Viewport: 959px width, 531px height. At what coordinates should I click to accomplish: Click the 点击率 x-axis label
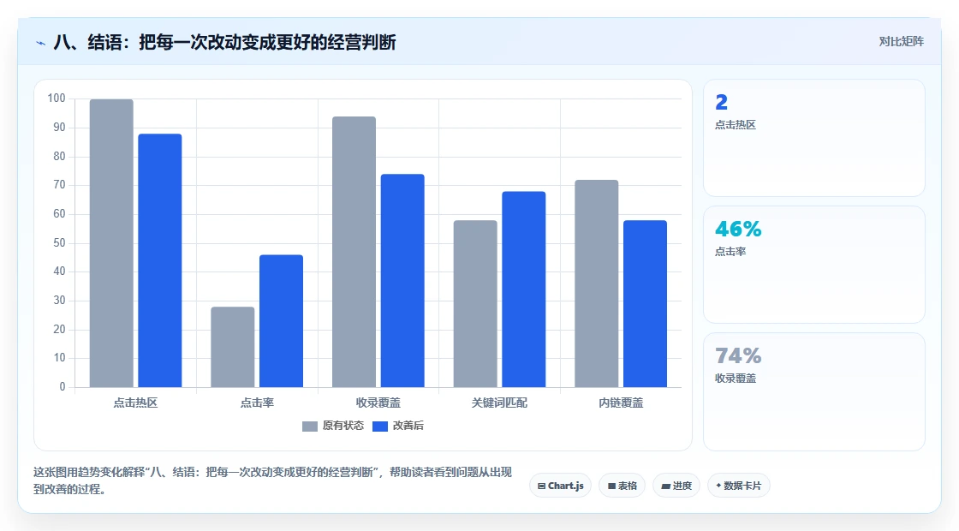(257, 403)
